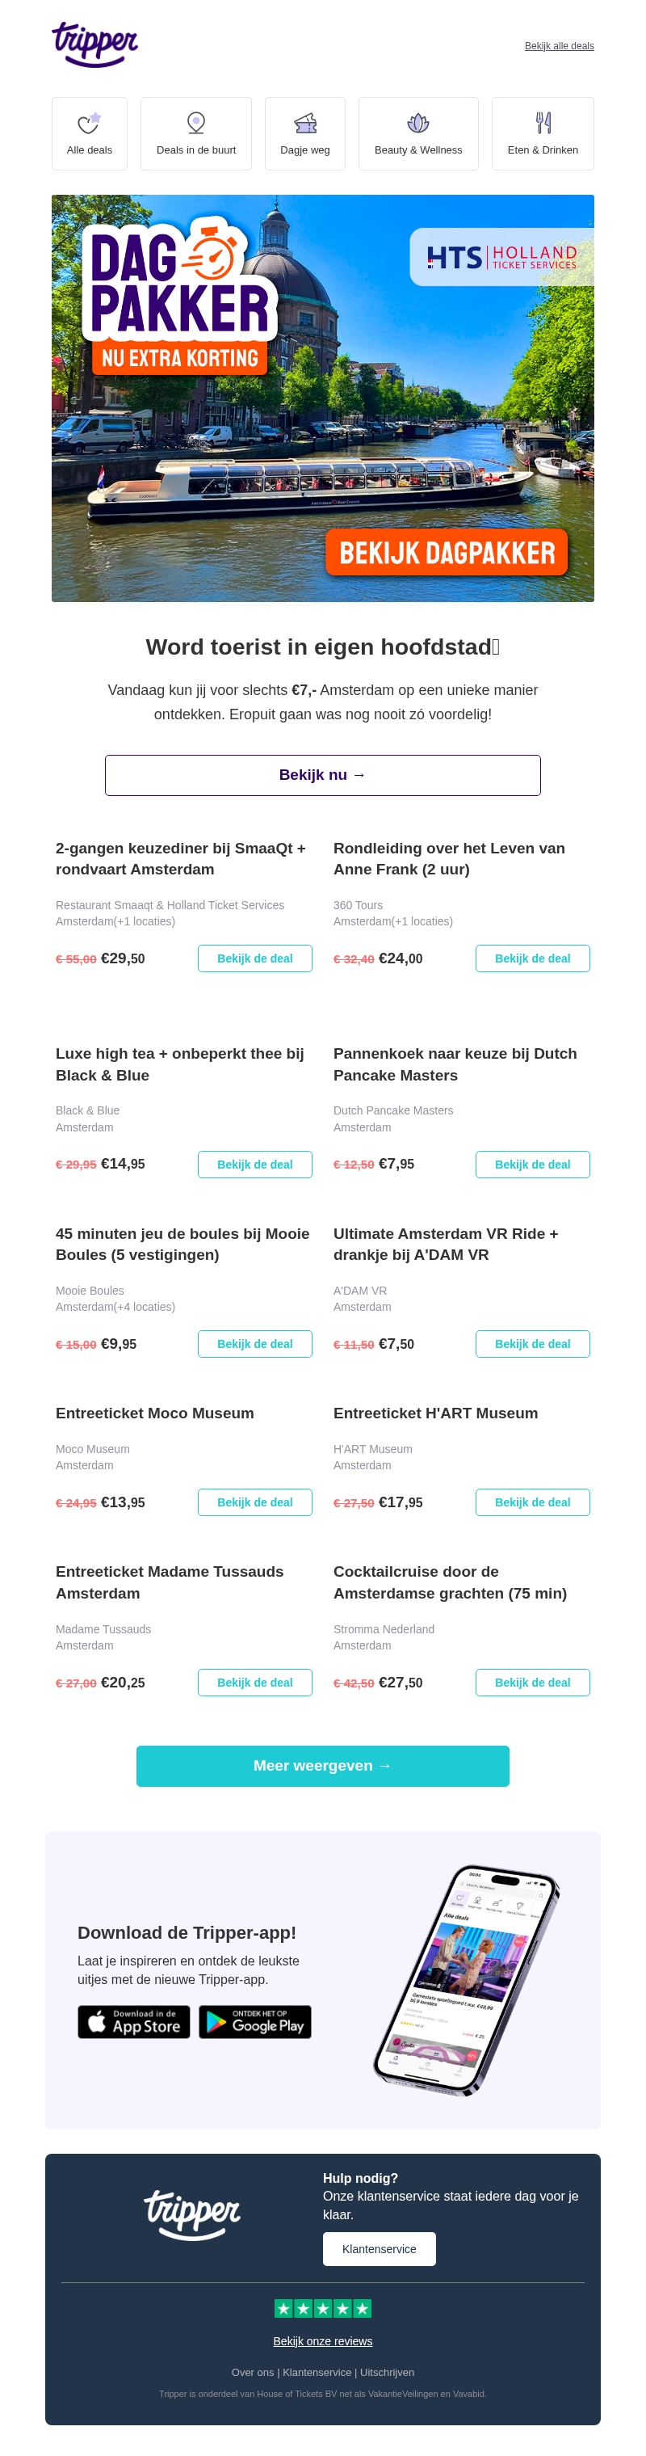646x2456 pixels.
Task: Open the Bekijk onze reviews link
Action: (x=322, y=2341)
